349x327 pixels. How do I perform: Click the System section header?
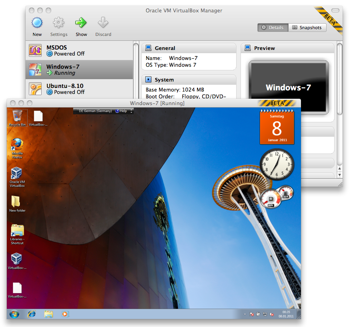click(x=189, y=80)
